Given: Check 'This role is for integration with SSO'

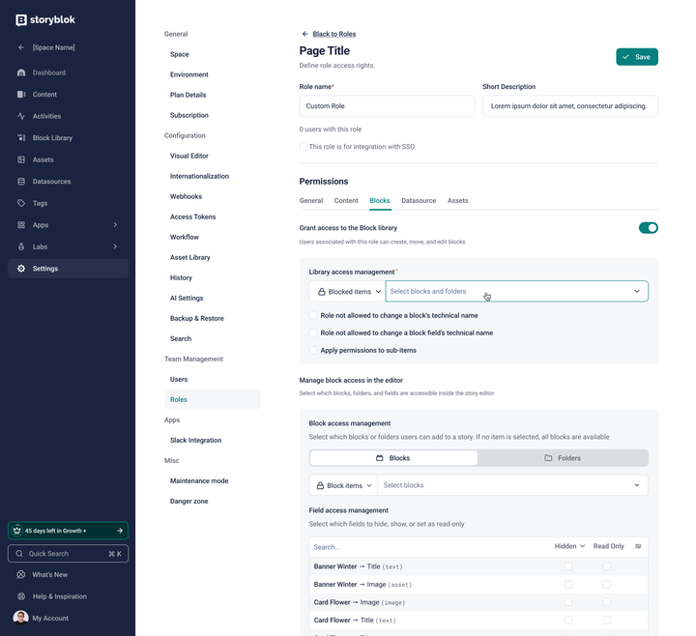Looking at the screenshot, I should click(x=304, y=147).
